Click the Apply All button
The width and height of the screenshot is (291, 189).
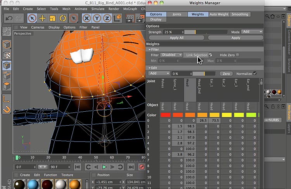click(x=177, y=38)
